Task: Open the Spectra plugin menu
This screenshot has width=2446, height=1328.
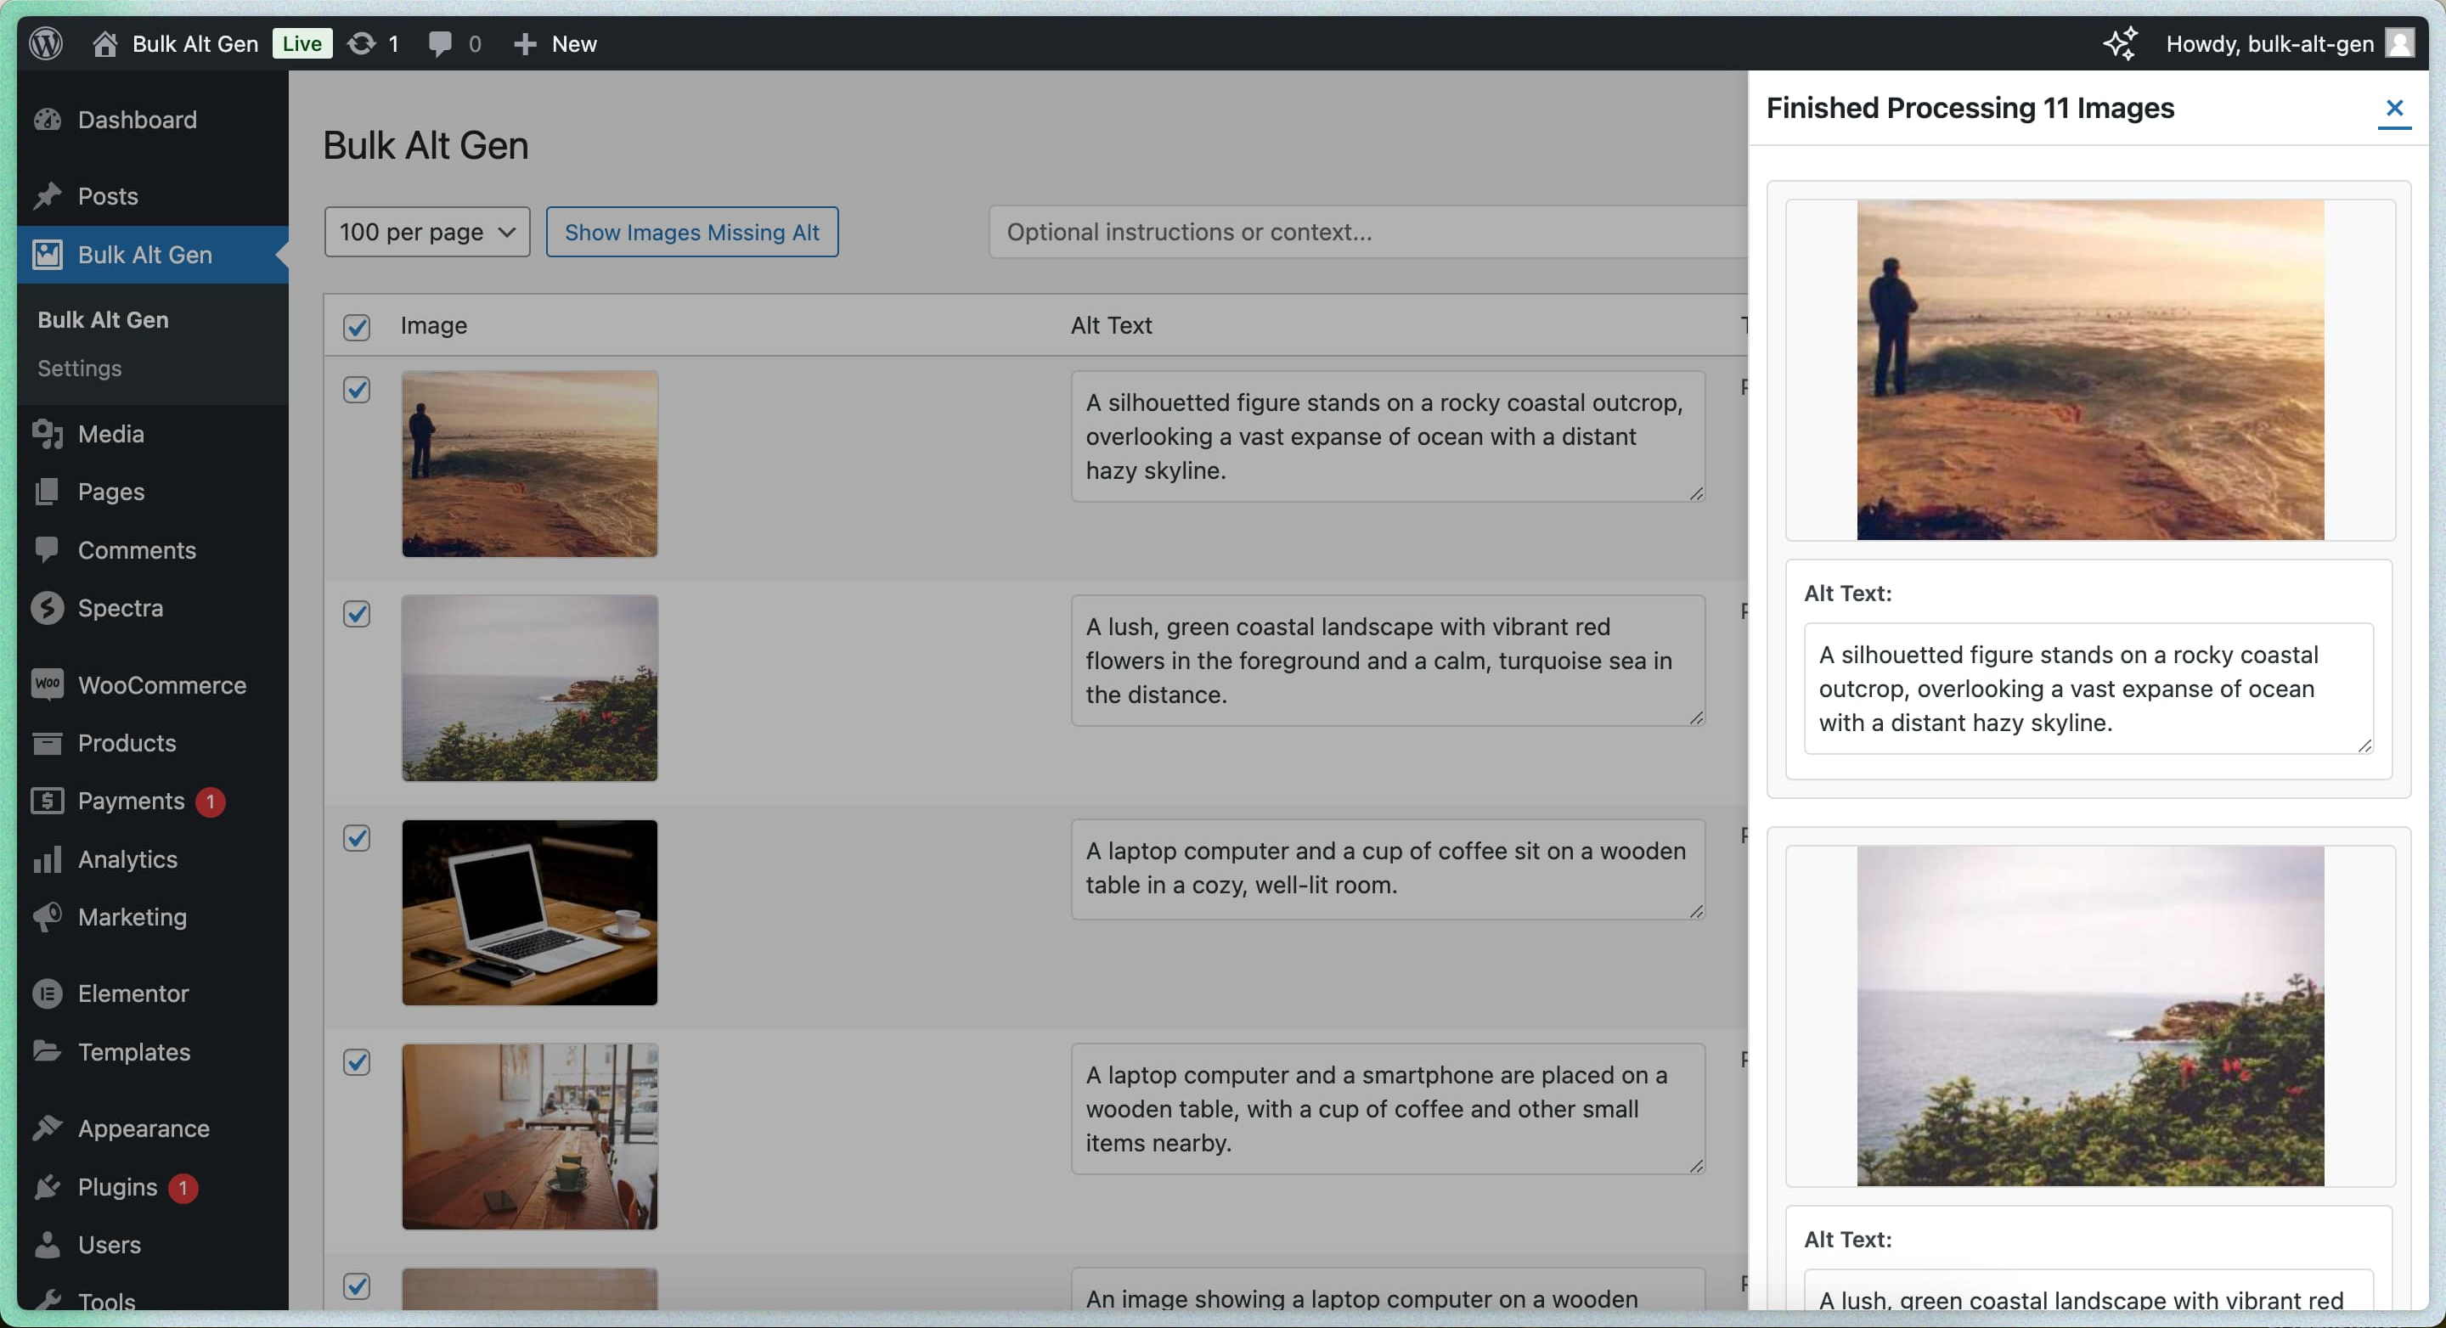Action: (x=120, y=607)
